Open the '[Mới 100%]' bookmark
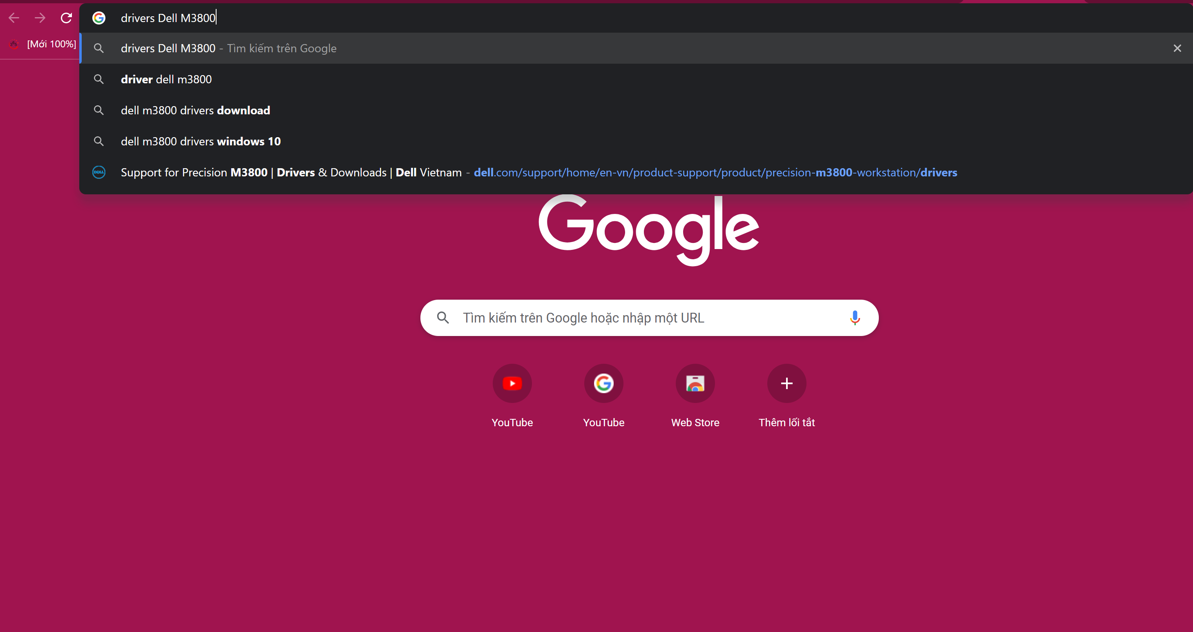Viewport: 1193px width, 632px height. click(x=42, y=44)
